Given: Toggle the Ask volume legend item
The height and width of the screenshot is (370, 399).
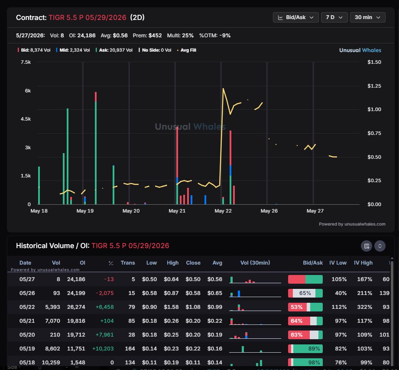Looking at the screenshot, I should (114, 50).
